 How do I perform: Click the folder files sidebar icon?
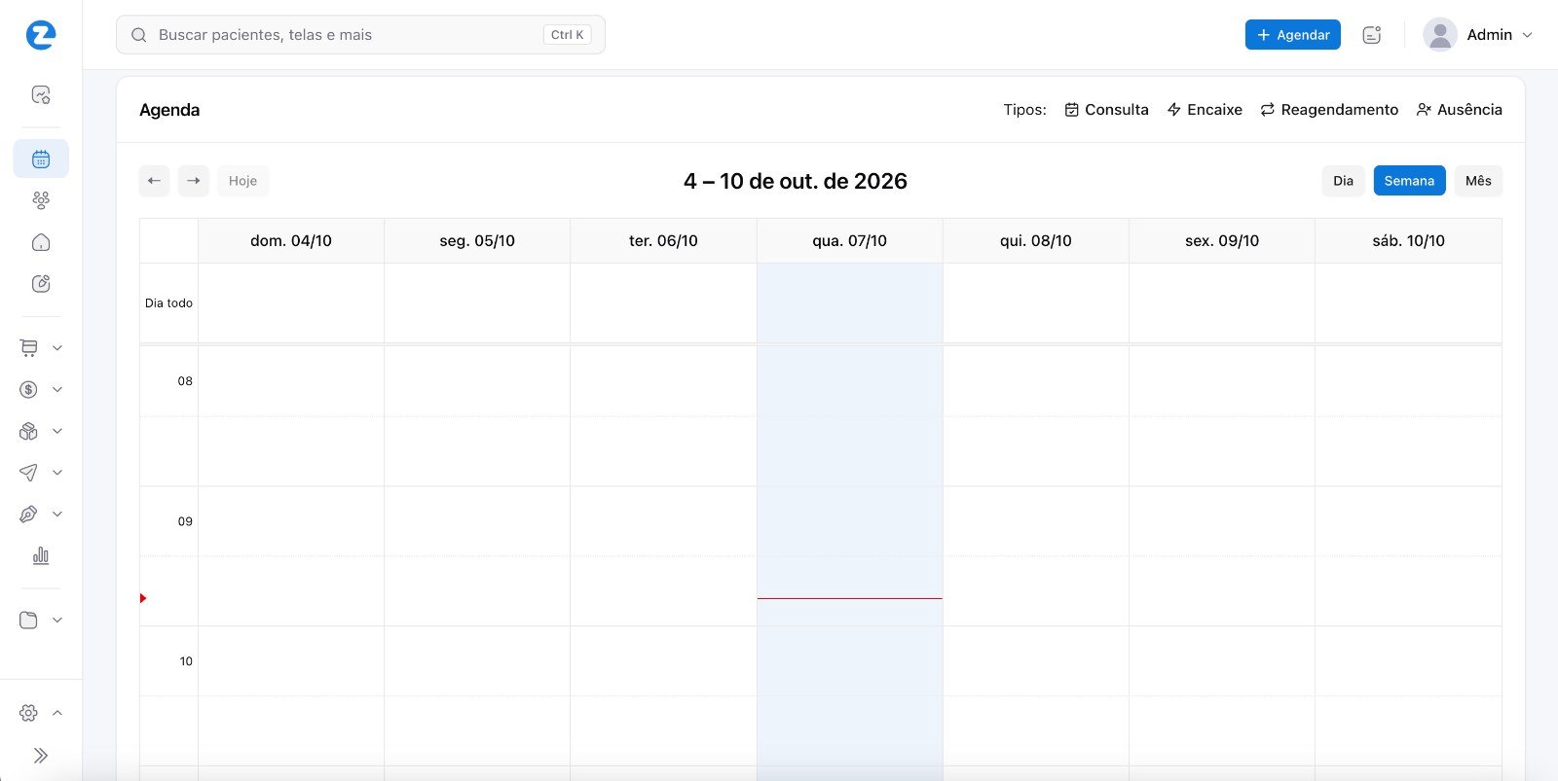click(x=29, y=621)
